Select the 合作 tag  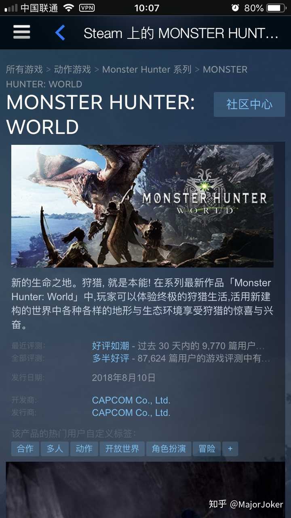(x=25, y=448)
